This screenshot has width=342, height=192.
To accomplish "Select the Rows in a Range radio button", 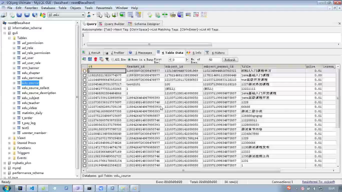I will click(129, 59).
